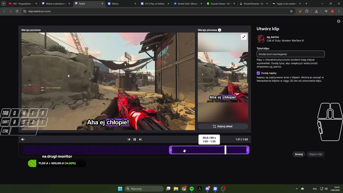Skip to the clip end
Viewport: 343px width, 193px height.
point(140,139)
